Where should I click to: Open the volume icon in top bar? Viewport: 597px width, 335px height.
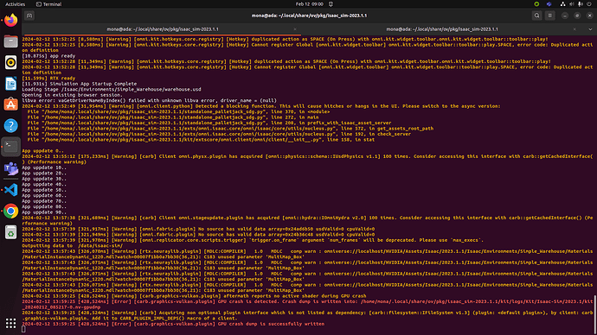572,4
